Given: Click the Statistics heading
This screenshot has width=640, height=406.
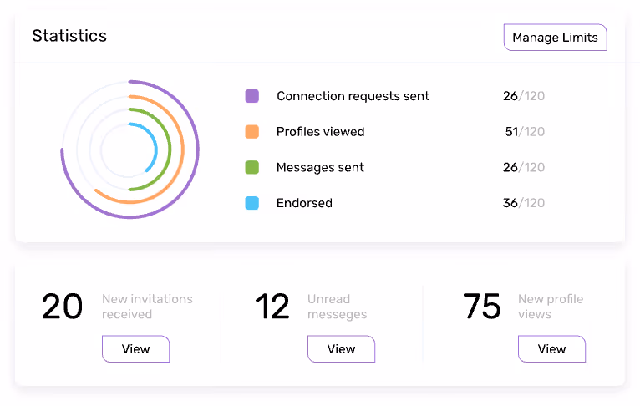Looking at the screenshot, I should 69,36.
